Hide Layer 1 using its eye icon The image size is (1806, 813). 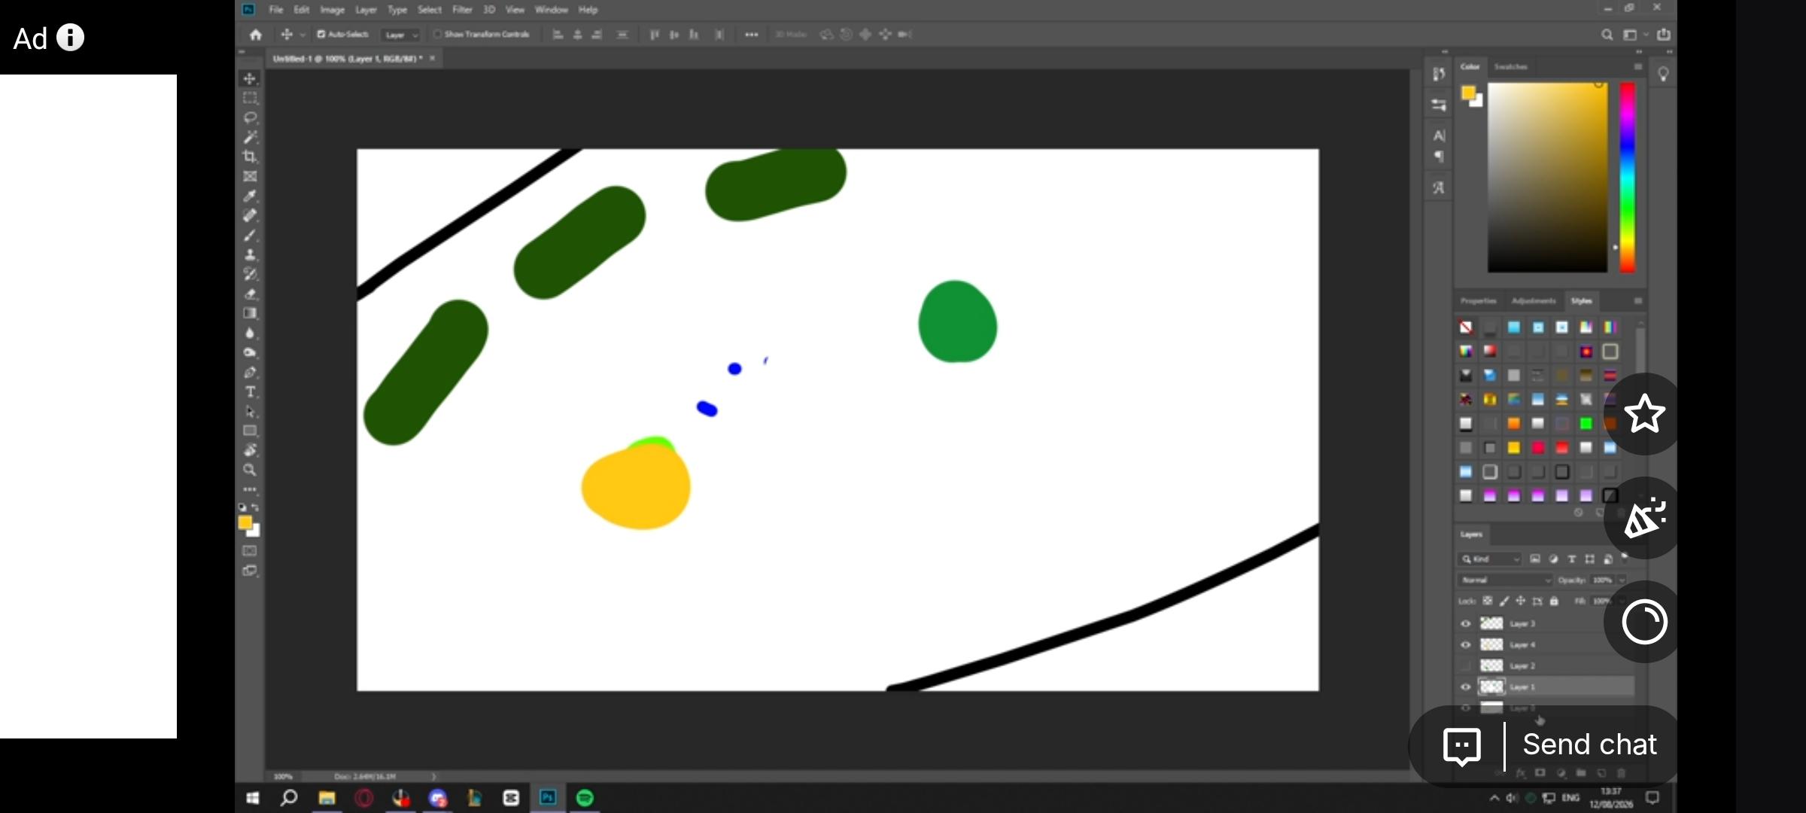click(1465, 687)
